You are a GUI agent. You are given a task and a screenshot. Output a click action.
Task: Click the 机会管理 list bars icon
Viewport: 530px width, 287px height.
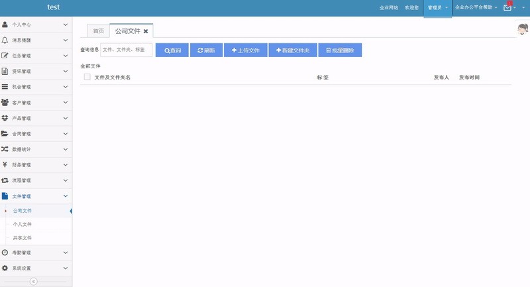(5, 87)
